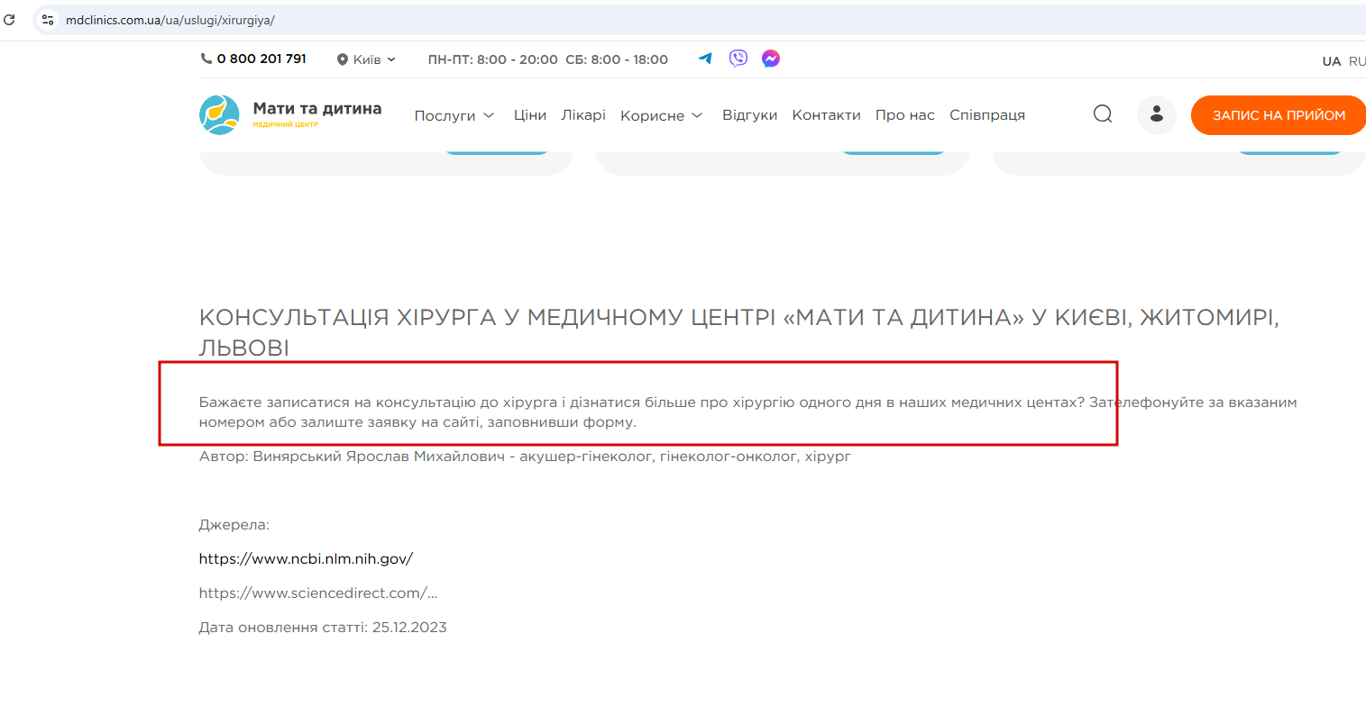Click the location pin icon next to Київ
Image resolution: width=1366 pixels, height=715 pixels.
tap(343, 59)
